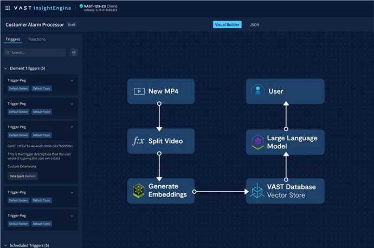Click into the trigger Search field
This screenshot has height=248, width=374.
pyautogui.click(x=35, y=53)
